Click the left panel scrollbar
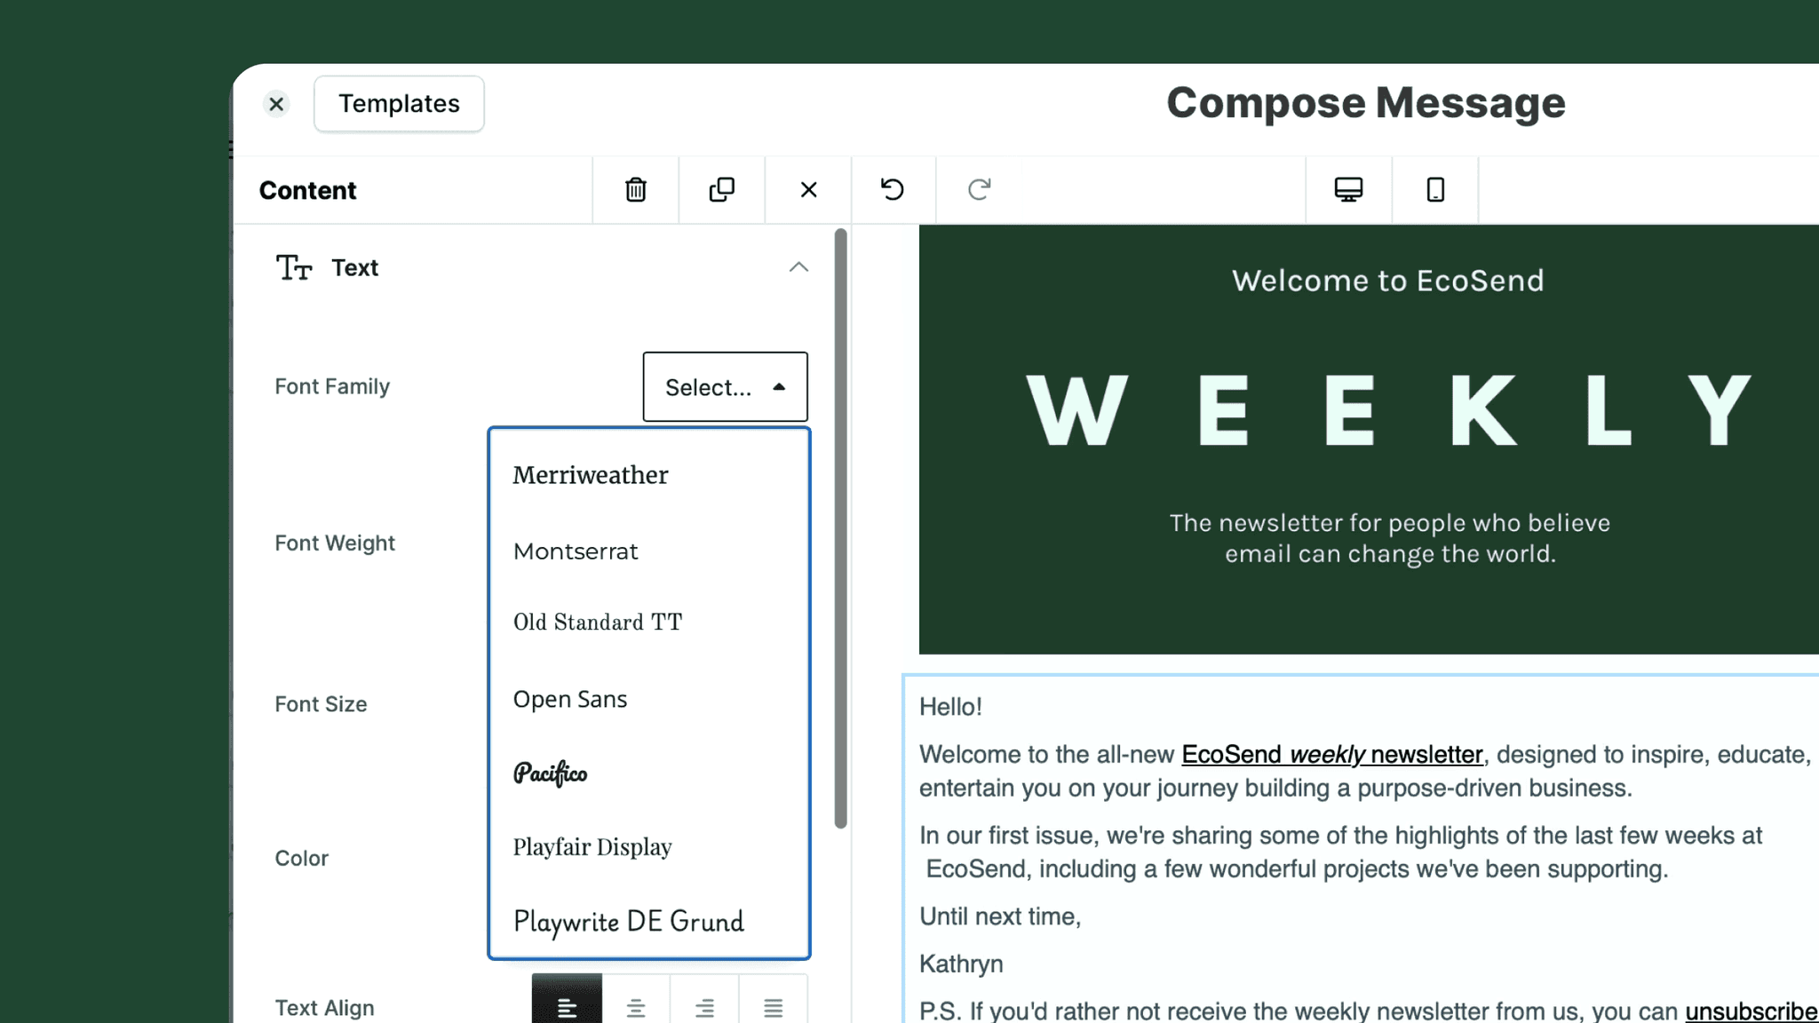Image resolution: width=1819 pixels, height=1023 pixels. point(840,528)
